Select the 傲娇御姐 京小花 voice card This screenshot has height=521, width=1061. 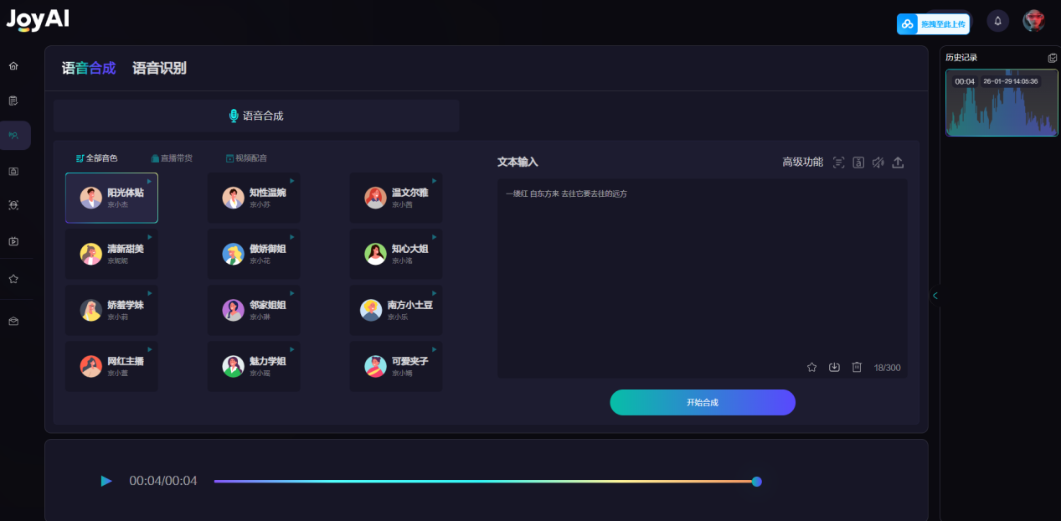click(254, 254)
